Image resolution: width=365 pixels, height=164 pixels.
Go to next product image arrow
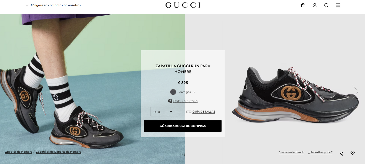(x=355, y=91)
